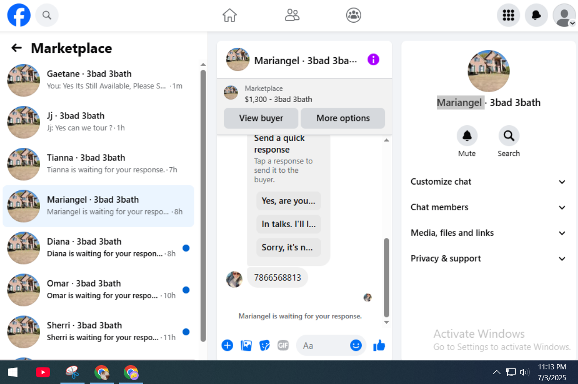The height and width of the screenshot is (384, 578).
Task: Click the scroll-down arrow of chat scrollbar
Action: point(386,323)
